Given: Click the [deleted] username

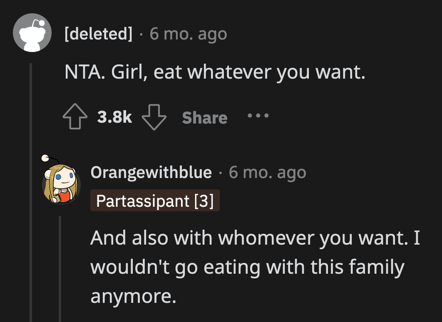Looking at the screenshot, I should [x=98, y=34].
